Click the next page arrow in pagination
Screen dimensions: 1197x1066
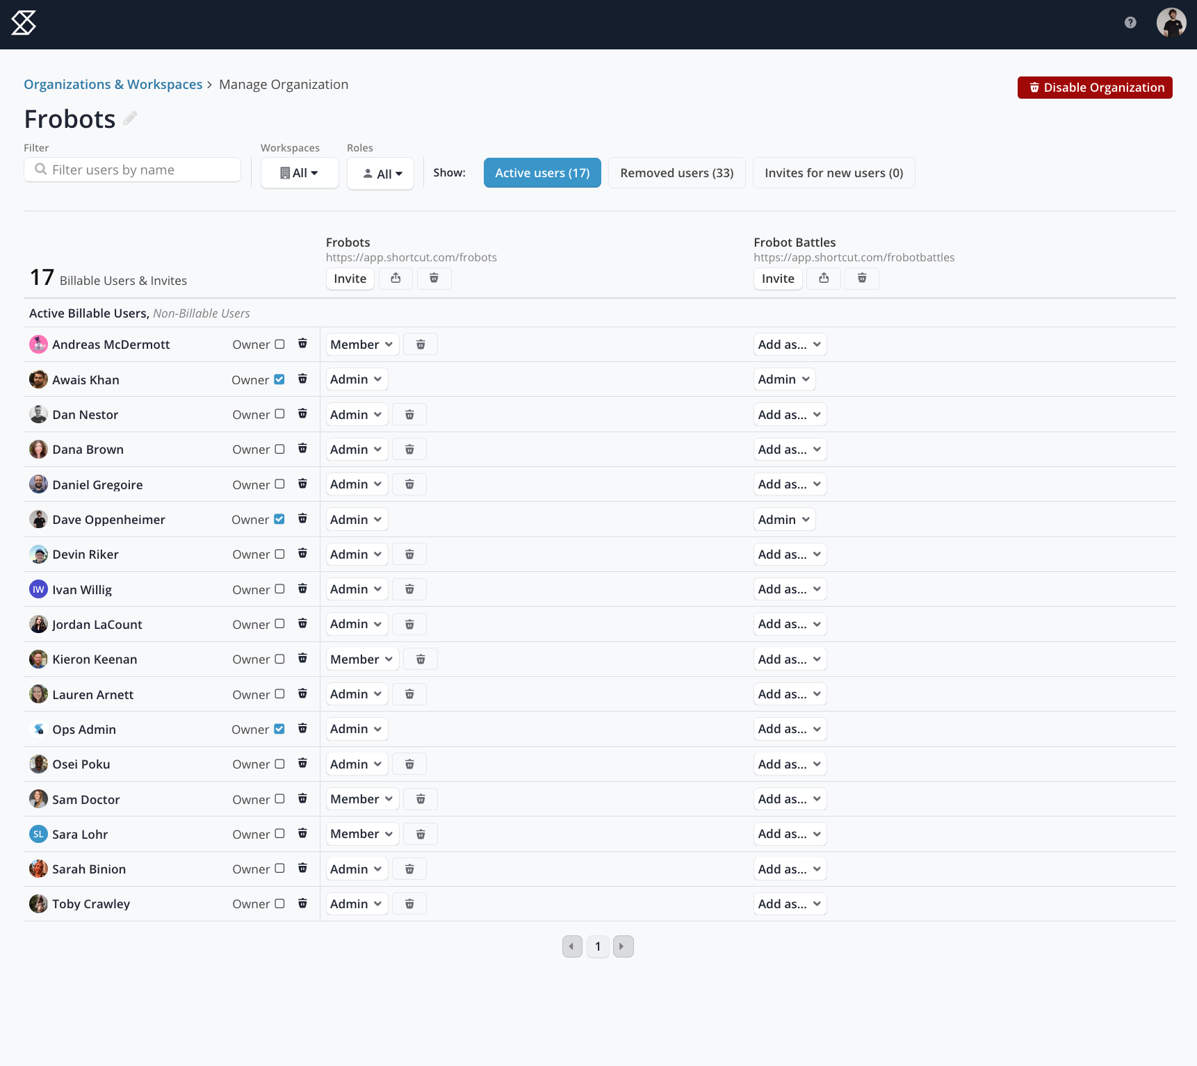click(x=623, y=946)
